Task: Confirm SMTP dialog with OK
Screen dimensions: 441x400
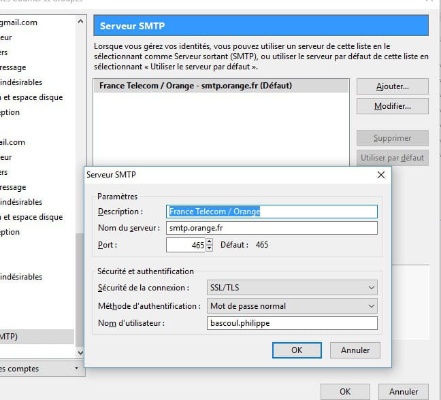Action: 297,350
